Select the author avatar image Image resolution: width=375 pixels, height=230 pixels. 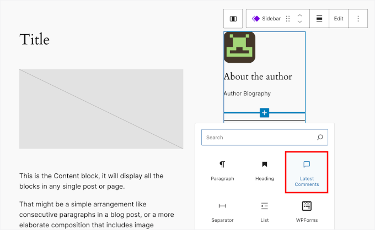[239, 47]
